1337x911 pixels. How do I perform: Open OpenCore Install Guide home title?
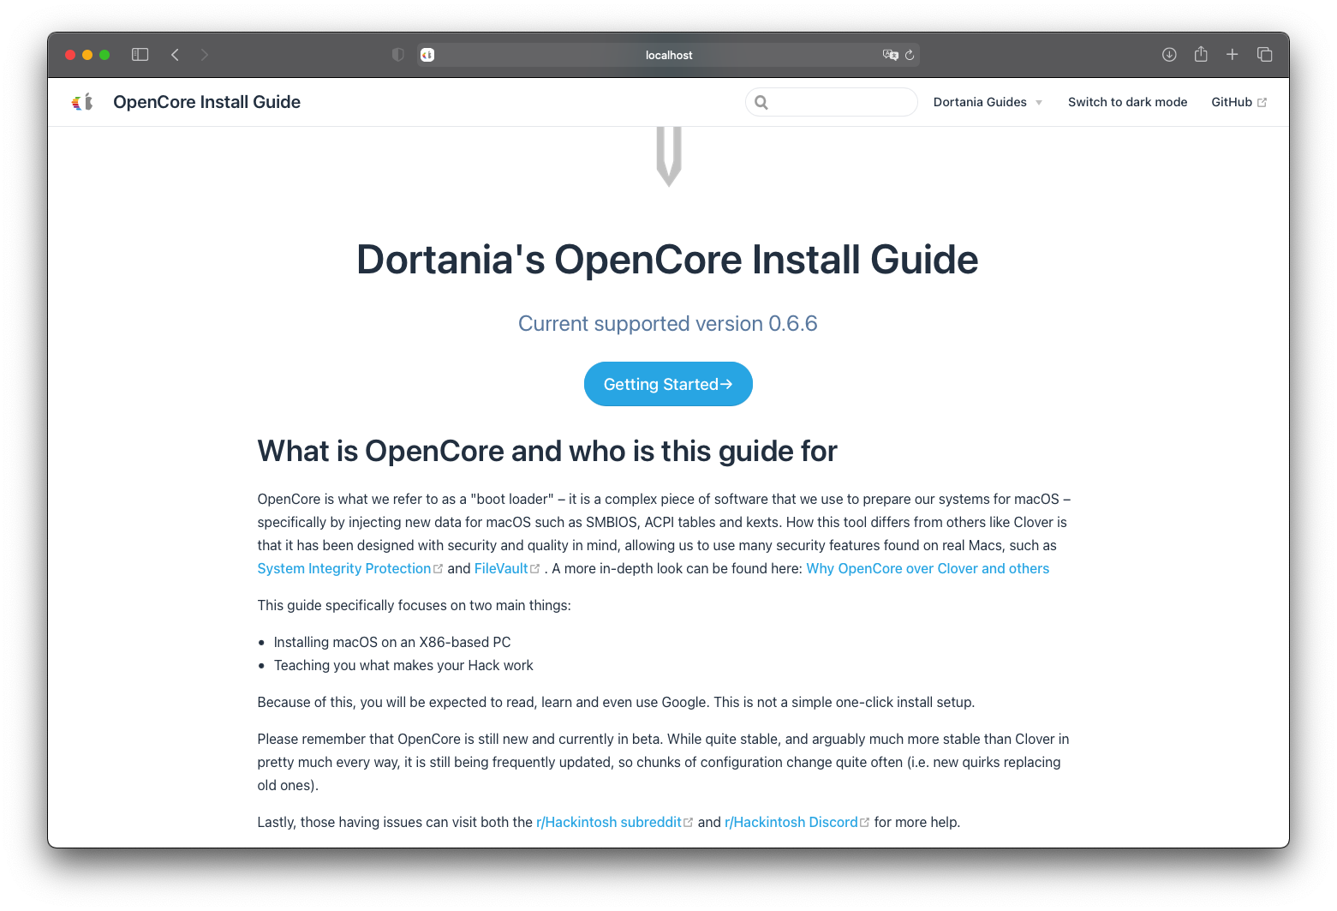pos(206,102)
